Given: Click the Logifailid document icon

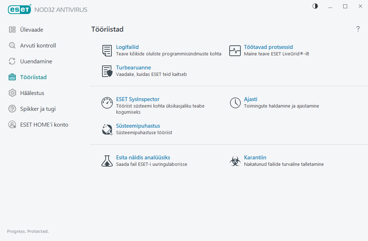Looking at the screenshot, I should pos(107,51).
